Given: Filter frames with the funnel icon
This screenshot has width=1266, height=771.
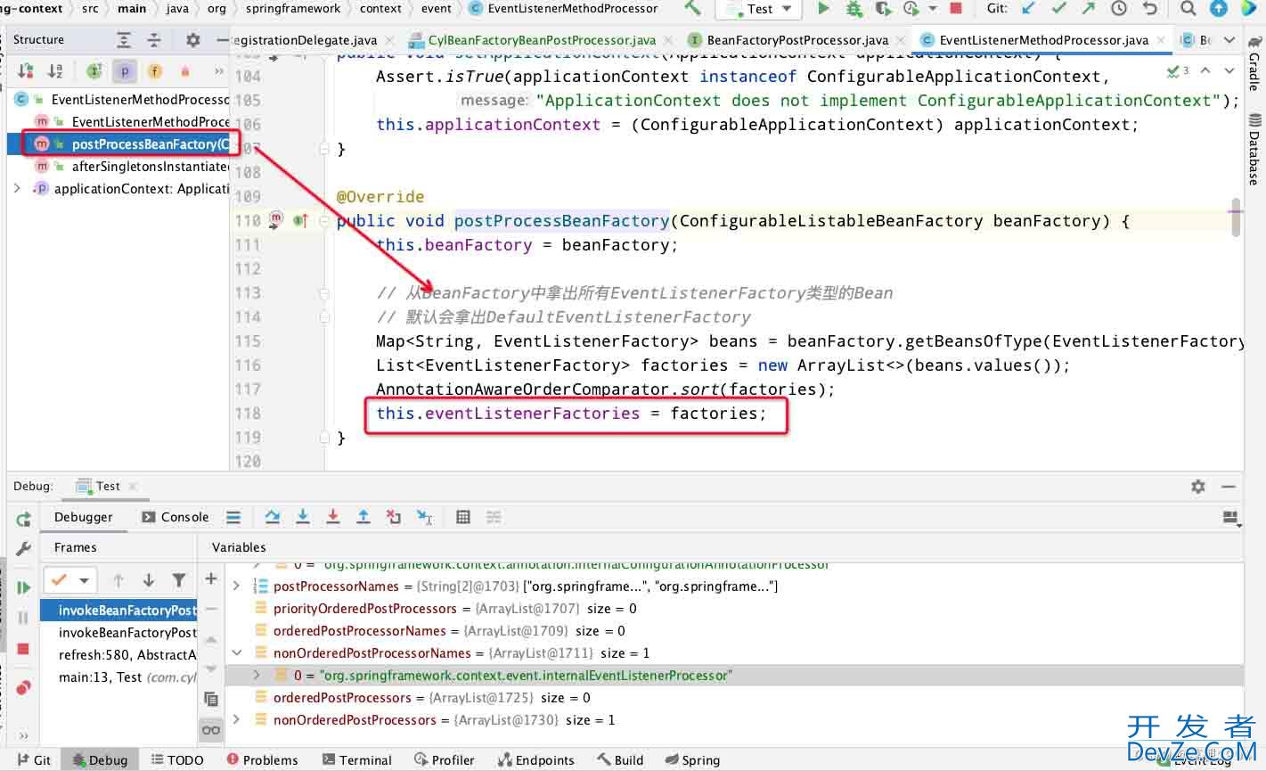Looking at the screenshot, I should click(x=179, y=580).
